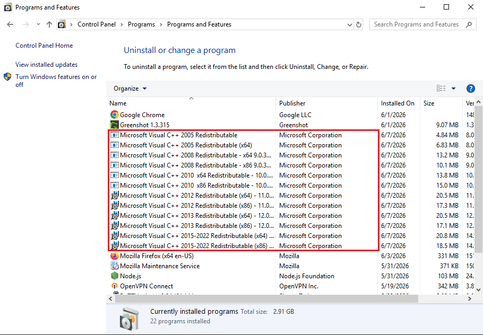Go up one level with Up arrow
The width and height of the screenshot is (483, 335).
click(49, 24)
